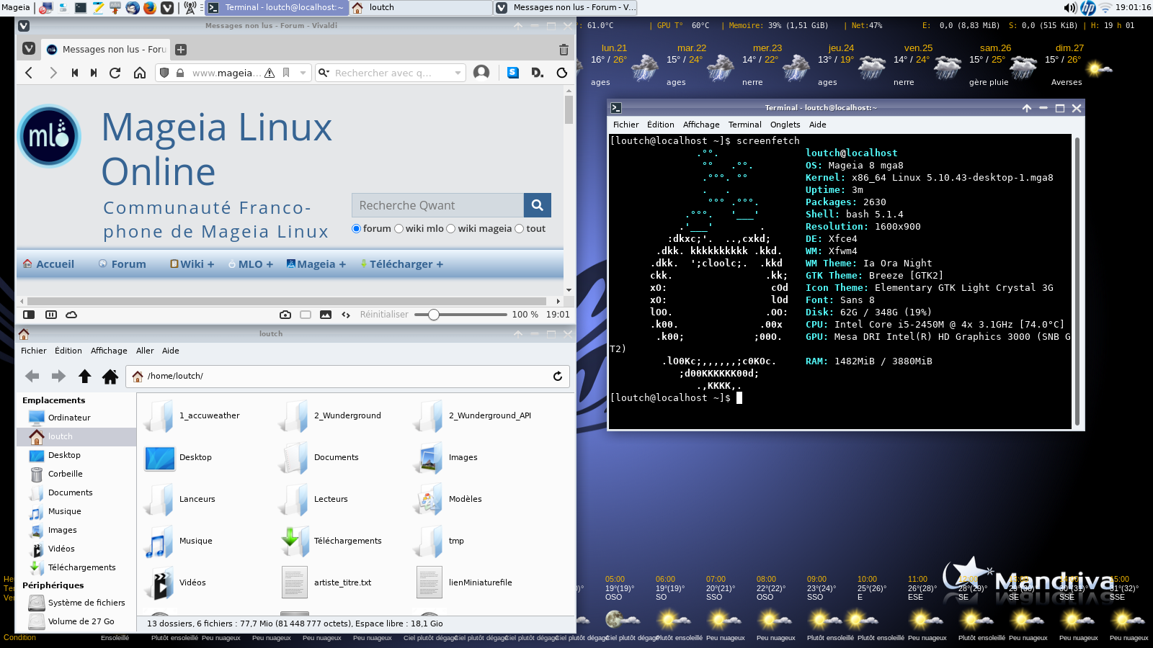Bookmark the page with bookmark icon
Image resolution: width=1153 pixels, height=648 pixels.
(286, 73)
